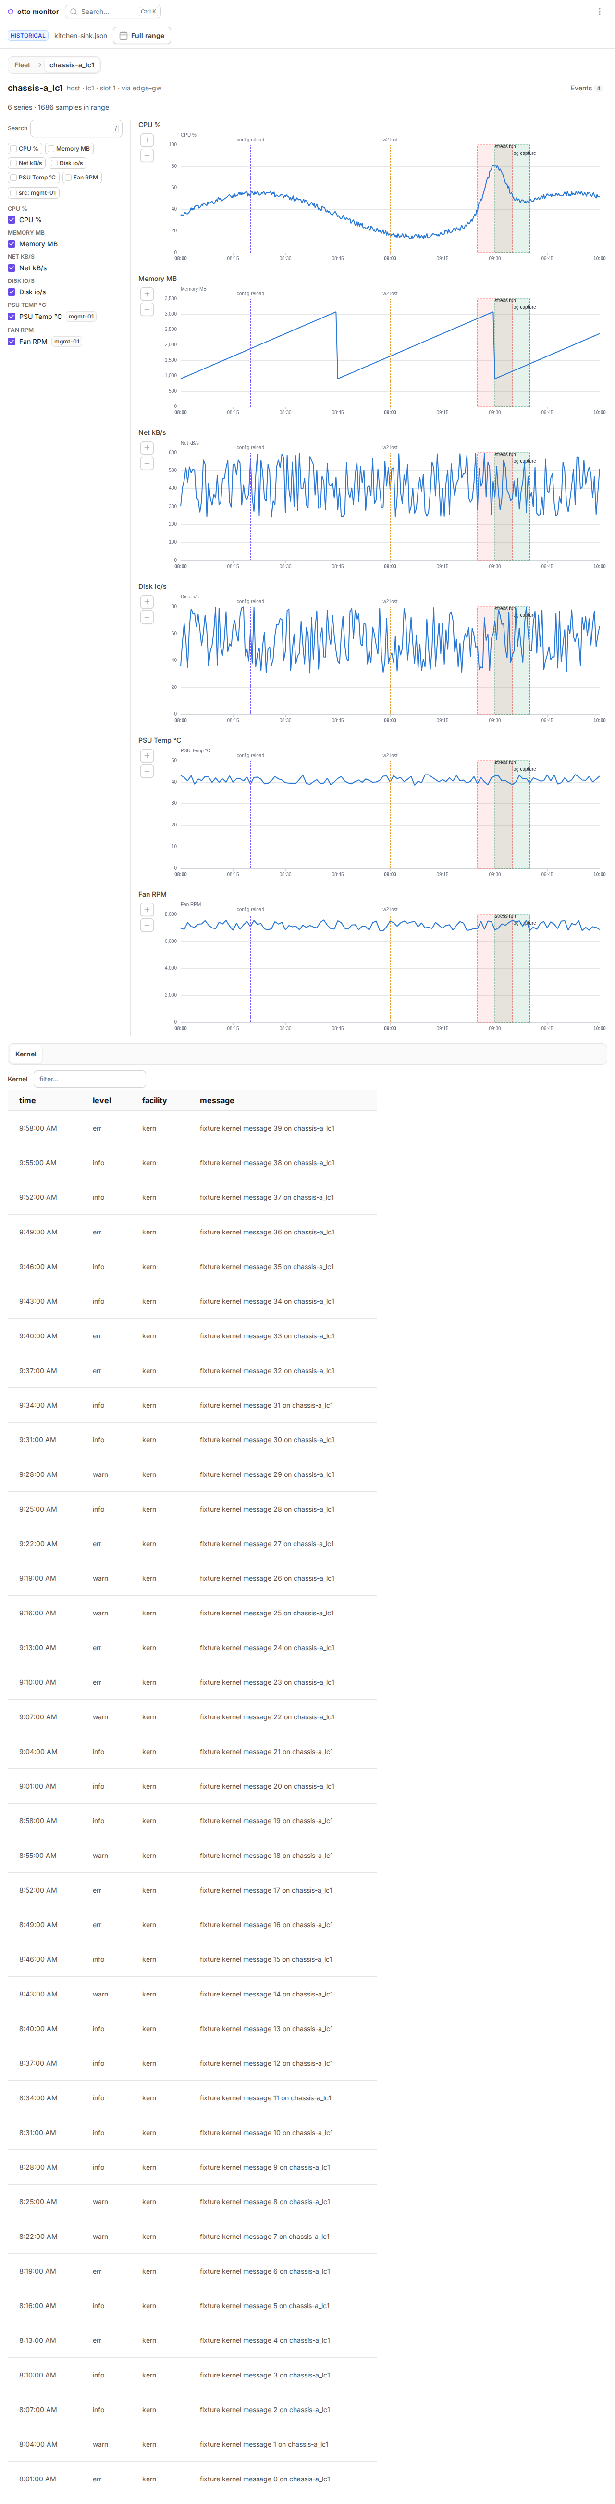This screenshot has height=2504, width=615.
Task: Click the calendar icon in Full range
Action: tap(123, 36)
